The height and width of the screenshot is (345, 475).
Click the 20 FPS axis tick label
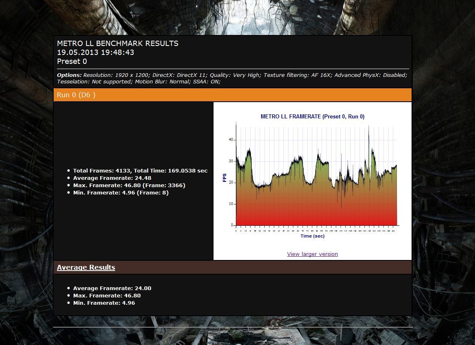231,183
